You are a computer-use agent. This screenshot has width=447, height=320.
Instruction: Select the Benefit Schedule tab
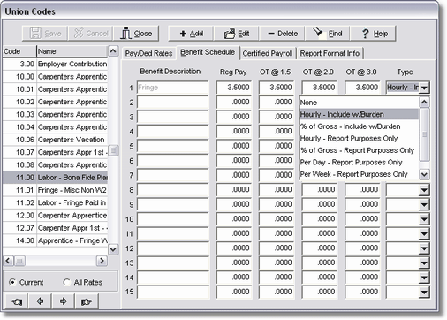(208, 52)
